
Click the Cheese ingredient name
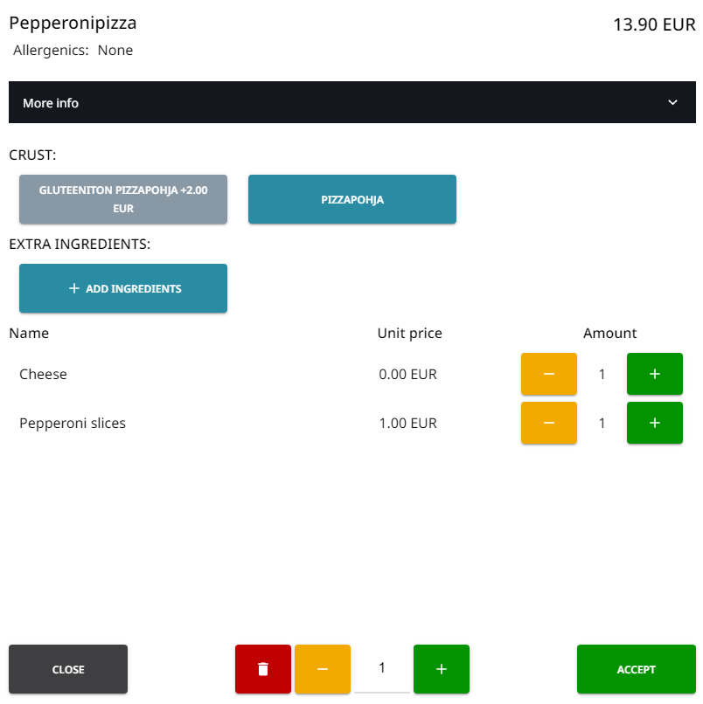tap(43, 374)
